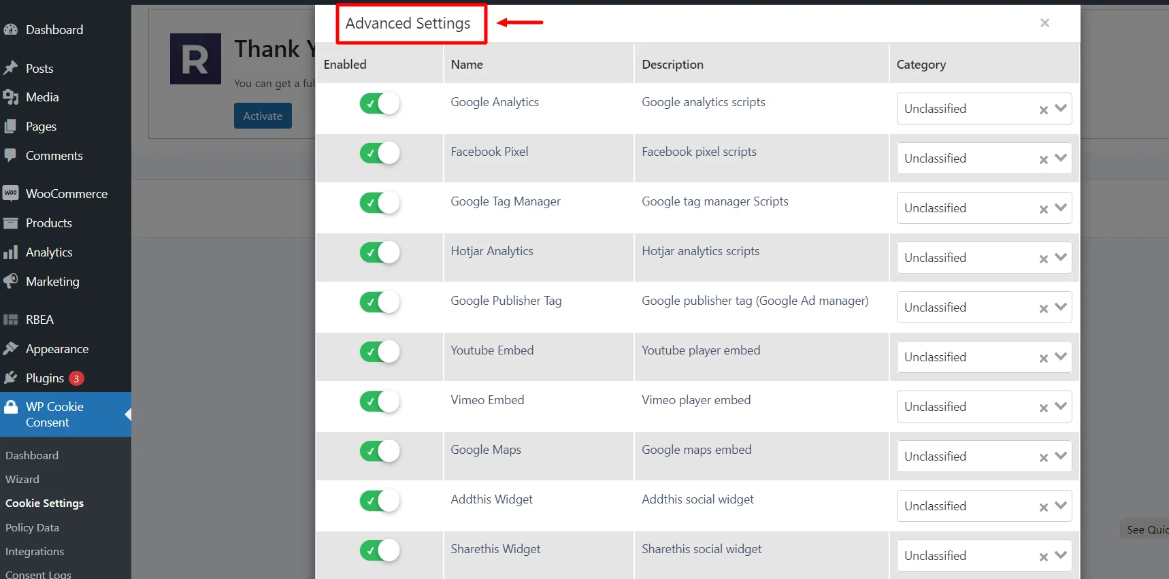The image size is (1169, 579).
Task: Clear the Google Maps category with the x
Action: pos(1043,458)
